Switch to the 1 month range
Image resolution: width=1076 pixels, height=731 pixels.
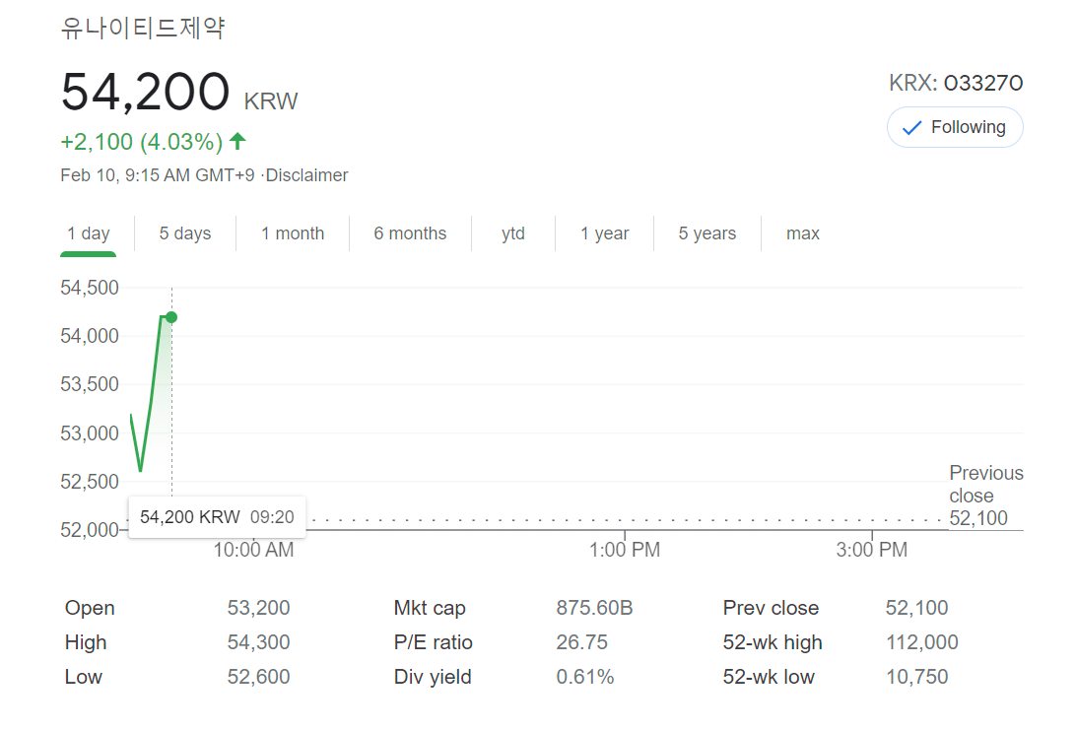(293, 233)
